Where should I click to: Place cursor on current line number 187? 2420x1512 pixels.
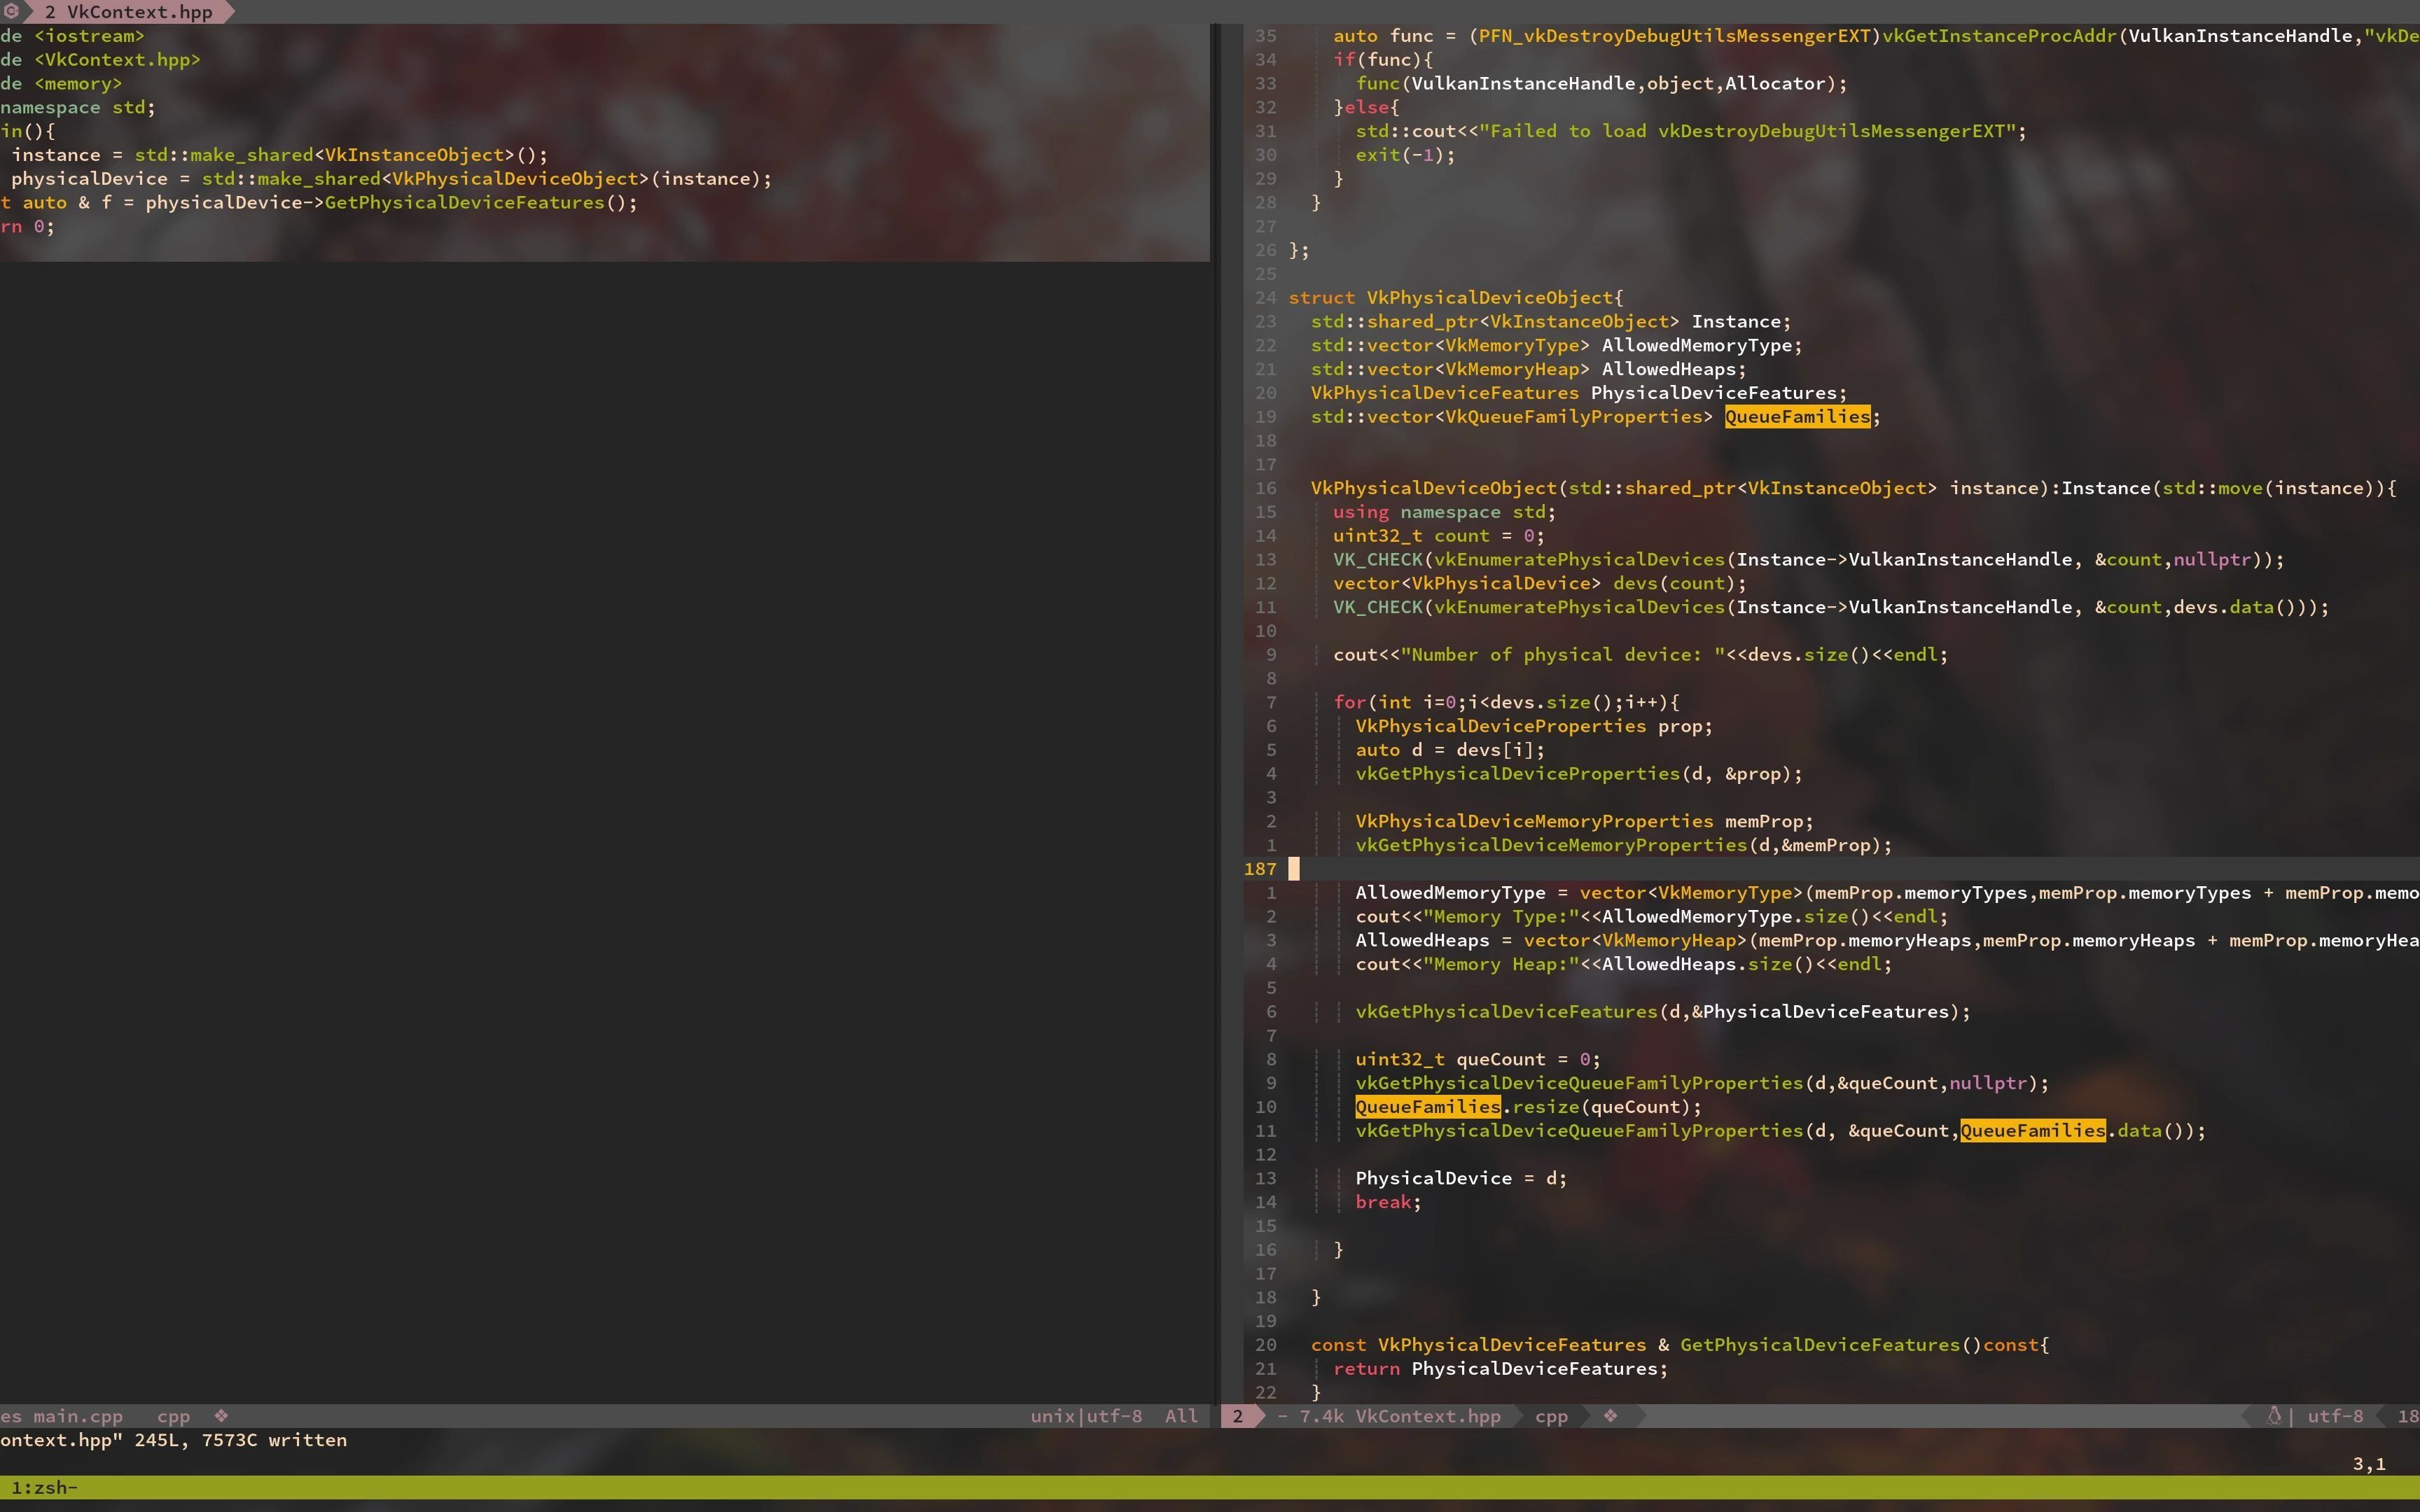tap(1260, 869)
